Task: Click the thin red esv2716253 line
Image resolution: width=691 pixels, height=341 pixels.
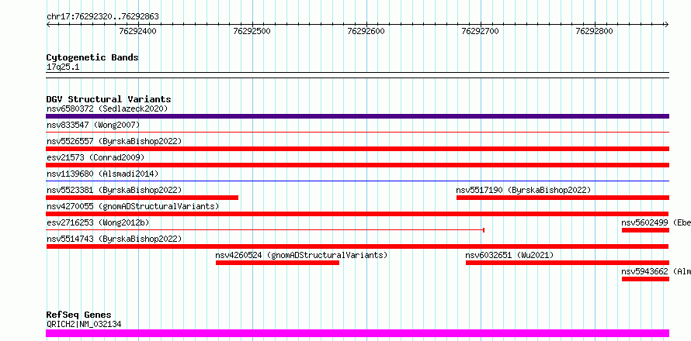Action: (x=266, y=229)
